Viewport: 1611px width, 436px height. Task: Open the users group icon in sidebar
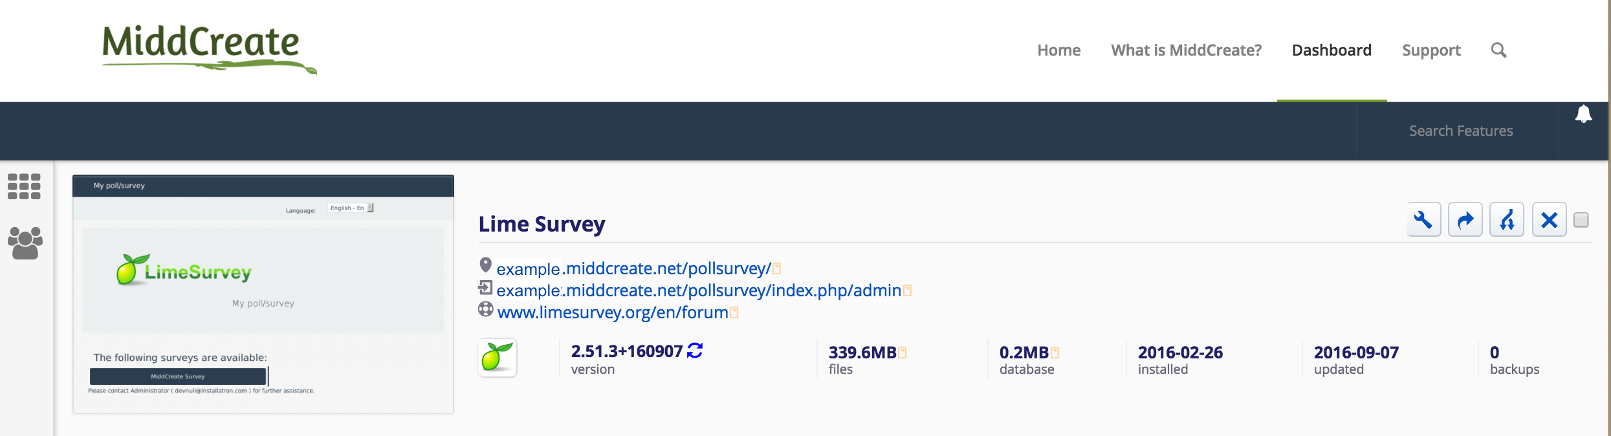click(25, 243)
